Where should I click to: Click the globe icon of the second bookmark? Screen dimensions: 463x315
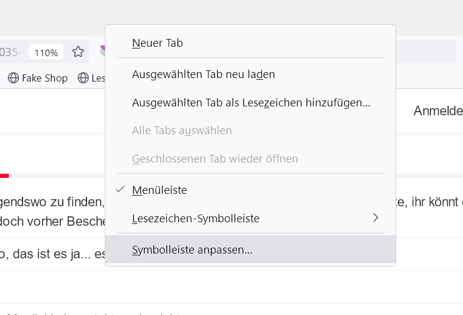83,77
